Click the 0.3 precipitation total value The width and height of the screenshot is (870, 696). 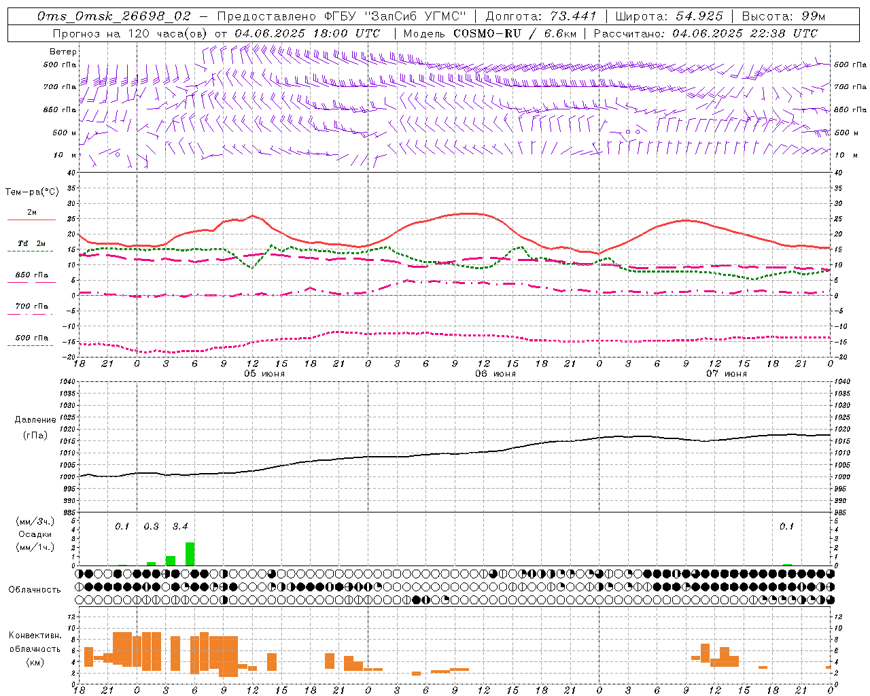151,526
